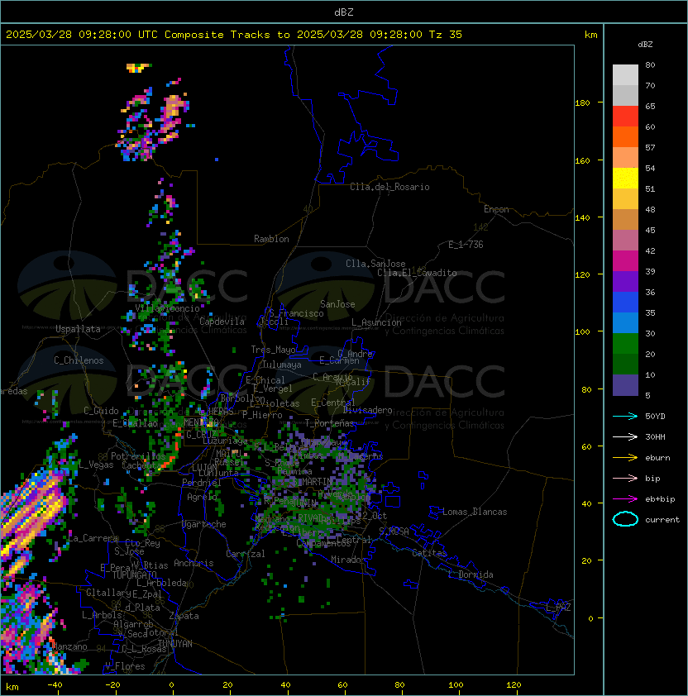Viewport: 688px width, 696px height.
Task: Click the light blue 35–30 dBZ band
Action: click(x=625, y=323)
